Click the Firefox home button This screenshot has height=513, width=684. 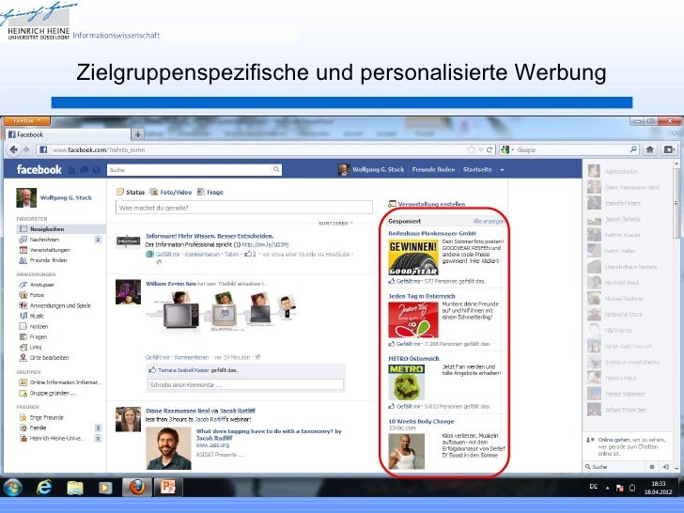click(649, 149)
